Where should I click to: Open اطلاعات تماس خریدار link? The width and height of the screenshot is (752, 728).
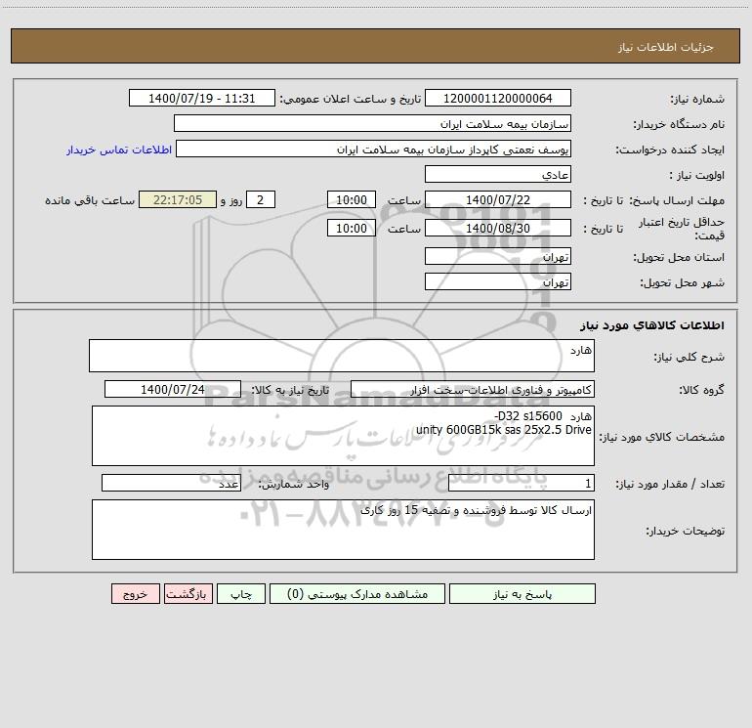119,150
